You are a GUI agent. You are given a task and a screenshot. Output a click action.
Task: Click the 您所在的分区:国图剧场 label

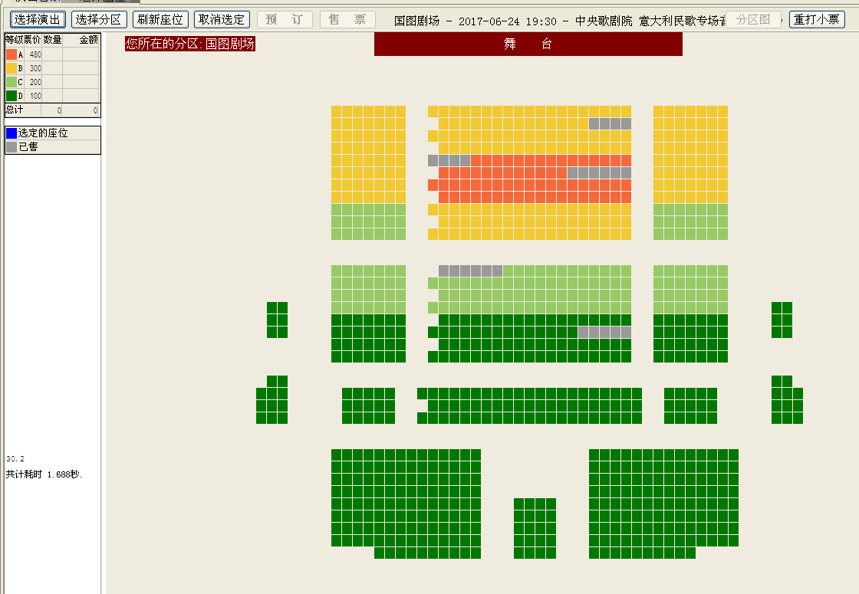click(189, 44)
